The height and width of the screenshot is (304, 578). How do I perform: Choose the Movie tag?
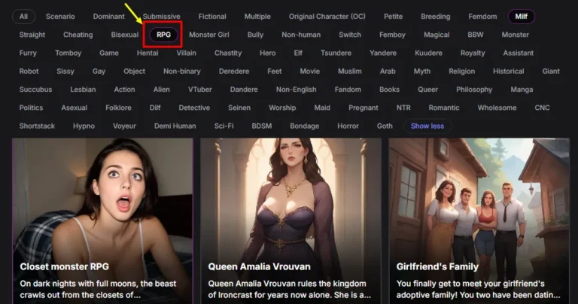[x=309, y=71]
